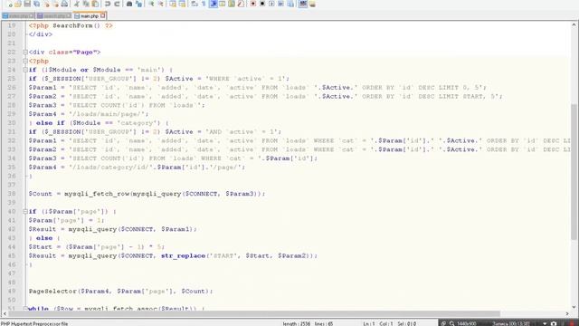Collapse the while loop block at line 51

pyautogui.click(x=25, y=308)
